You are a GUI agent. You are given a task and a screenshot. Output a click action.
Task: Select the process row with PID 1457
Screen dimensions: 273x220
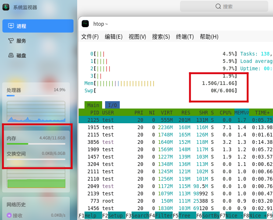[176, 157]
